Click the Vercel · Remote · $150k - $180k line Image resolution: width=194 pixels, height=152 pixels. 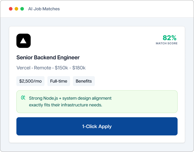(51, 68)
